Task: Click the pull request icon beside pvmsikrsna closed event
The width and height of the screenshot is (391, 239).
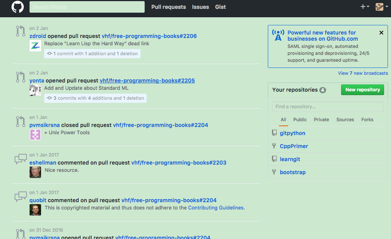Action: click(21, 121)
